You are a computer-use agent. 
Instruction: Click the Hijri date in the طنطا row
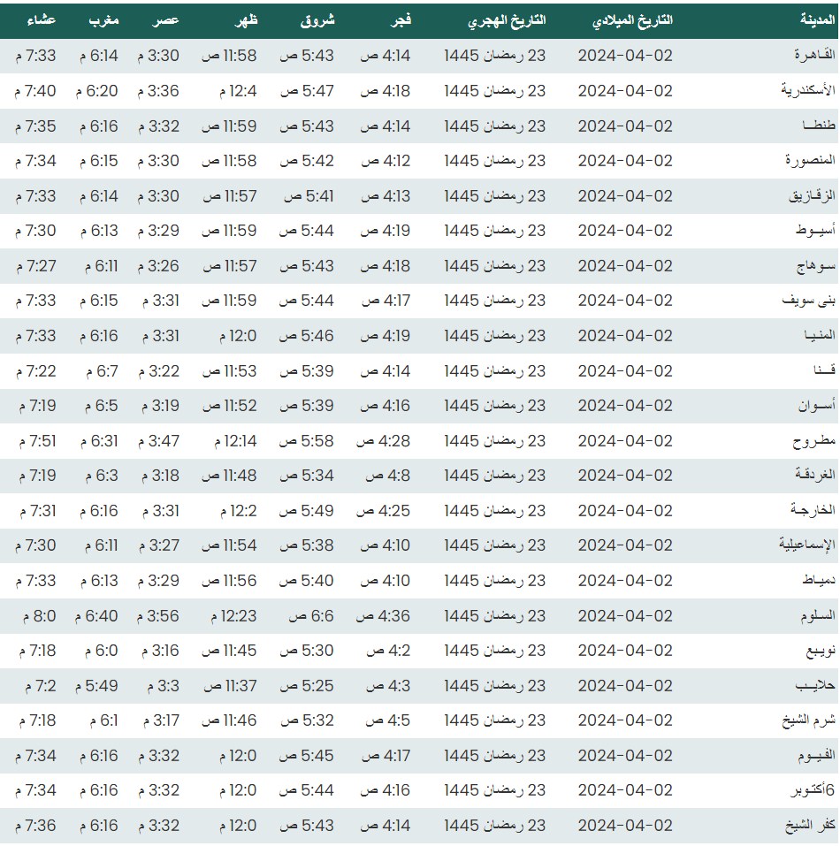[x=495, y=126]
